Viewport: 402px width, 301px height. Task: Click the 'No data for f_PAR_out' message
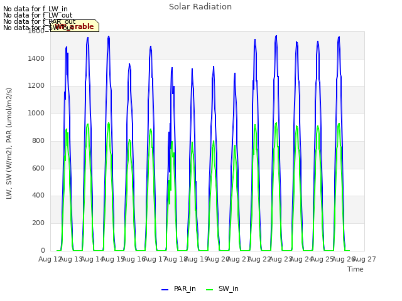[39, 21]
